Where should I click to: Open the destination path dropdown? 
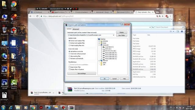pos(113,35)
